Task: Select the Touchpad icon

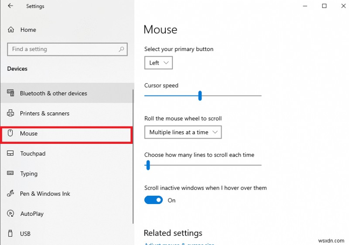Action: point(10,153)
